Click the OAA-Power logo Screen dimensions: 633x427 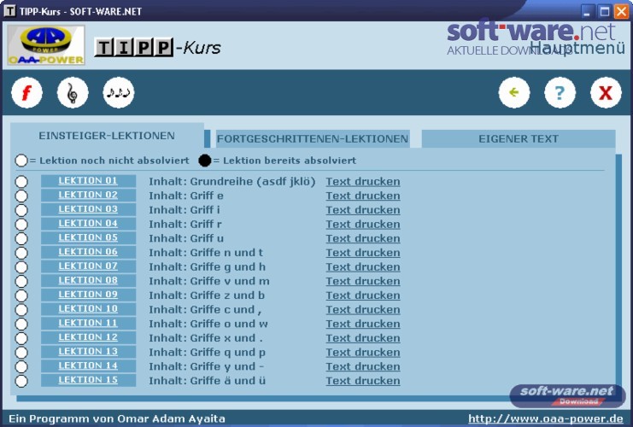[46, 45]
